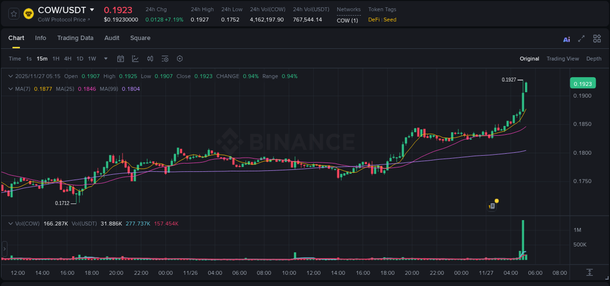Image resolution: width=610 pixels, height=286 pixels.
Task: Select the line chart style icon
Action: [135, 58]
